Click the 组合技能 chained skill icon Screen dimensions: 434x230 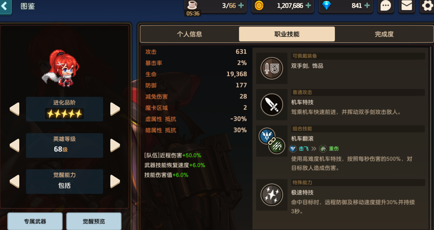pyautogui.click(x=272, y=141)
